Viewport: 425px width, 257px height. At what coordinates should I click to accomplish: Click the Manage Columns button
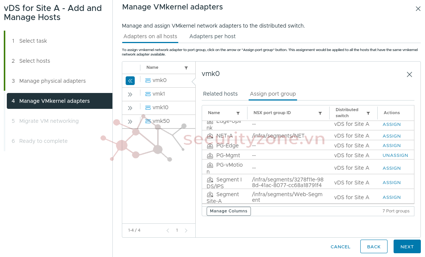[x=229, y=211]
